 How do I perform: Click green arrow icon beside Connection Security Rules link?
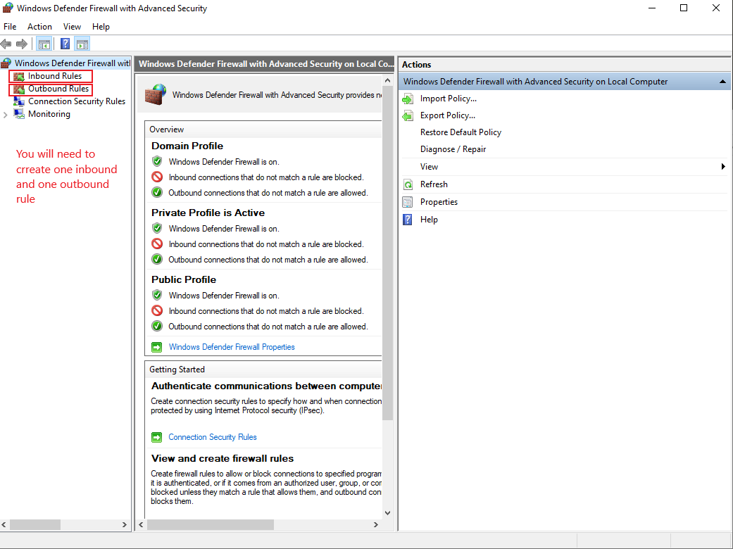point(156,437)
